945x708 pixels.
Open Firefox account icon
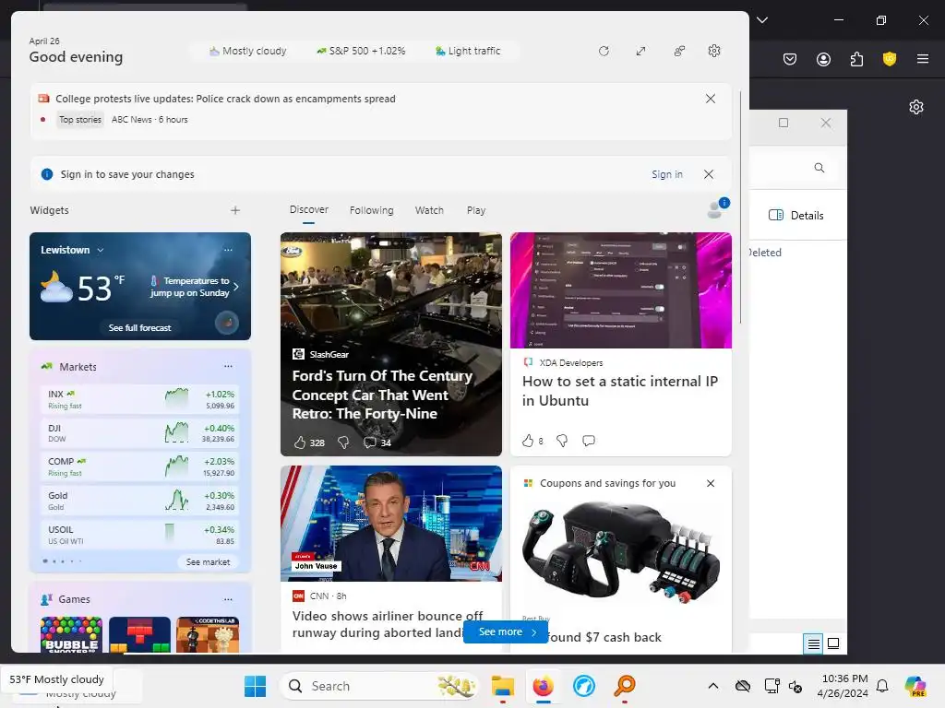coord(823,59)
